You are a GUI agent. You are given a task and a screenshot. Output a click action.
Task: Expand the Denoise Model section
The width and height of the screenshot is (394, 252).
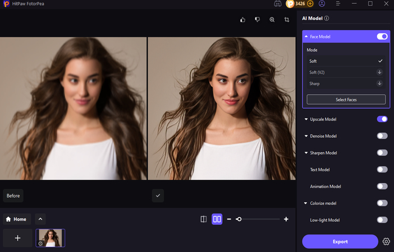pos(306,136)
